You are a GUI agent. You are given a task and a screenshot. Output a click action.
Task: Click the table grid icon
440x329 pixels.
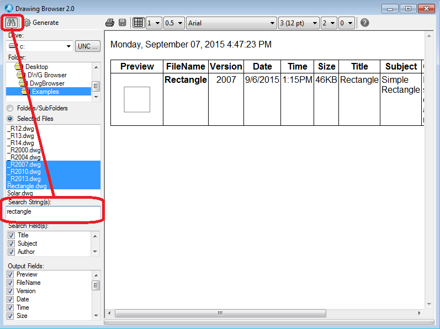139,23
